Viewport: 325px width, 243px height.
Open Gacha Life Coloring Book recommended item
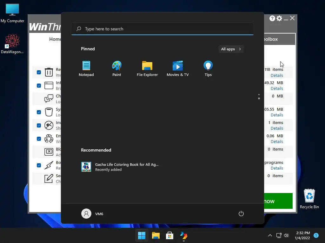(x=120, y=167)
